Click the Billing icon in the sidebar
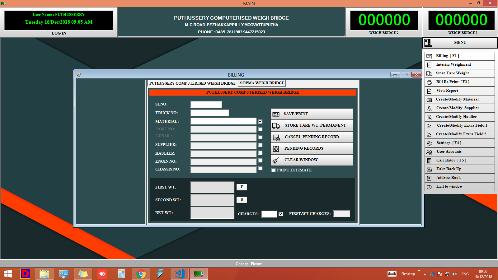Image resolution: width=498 pixels, height=280 pixels. (x=430, y=56)
